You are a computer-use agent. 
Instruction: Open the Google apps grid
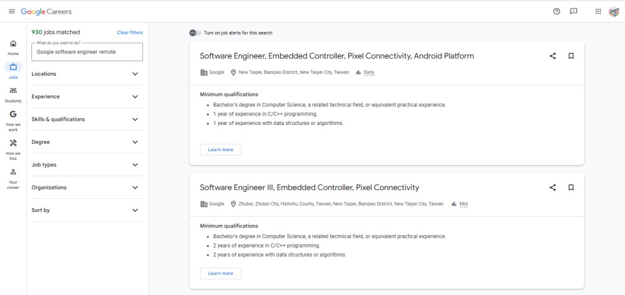click(x=598, y=11)
